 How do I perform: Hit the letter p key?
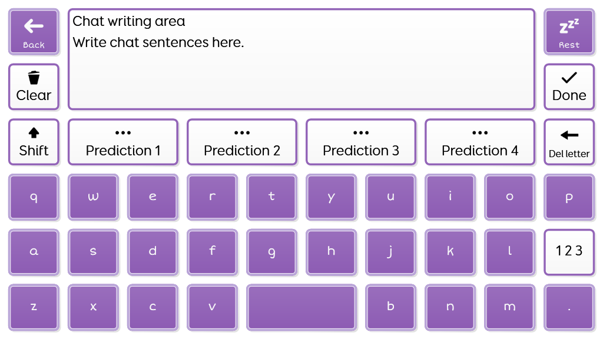coord(569,197)
